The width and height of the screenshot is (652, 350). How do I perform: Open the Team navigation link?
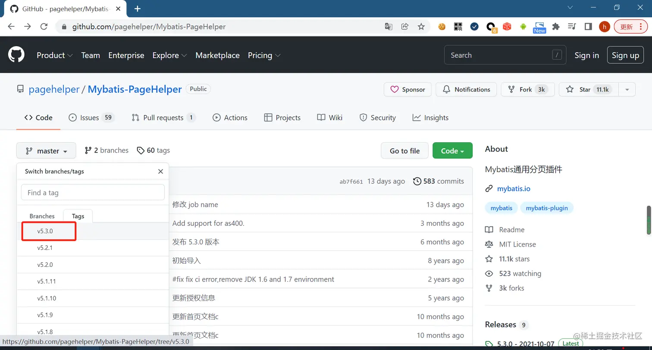91,55
